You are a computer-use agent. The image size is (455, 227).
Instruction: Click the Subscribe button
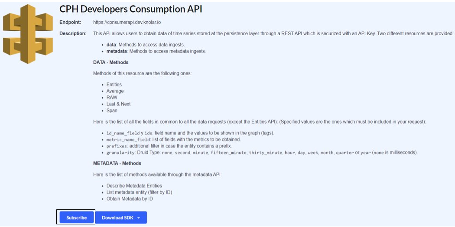pyautogui.click(x=77, y=218)
